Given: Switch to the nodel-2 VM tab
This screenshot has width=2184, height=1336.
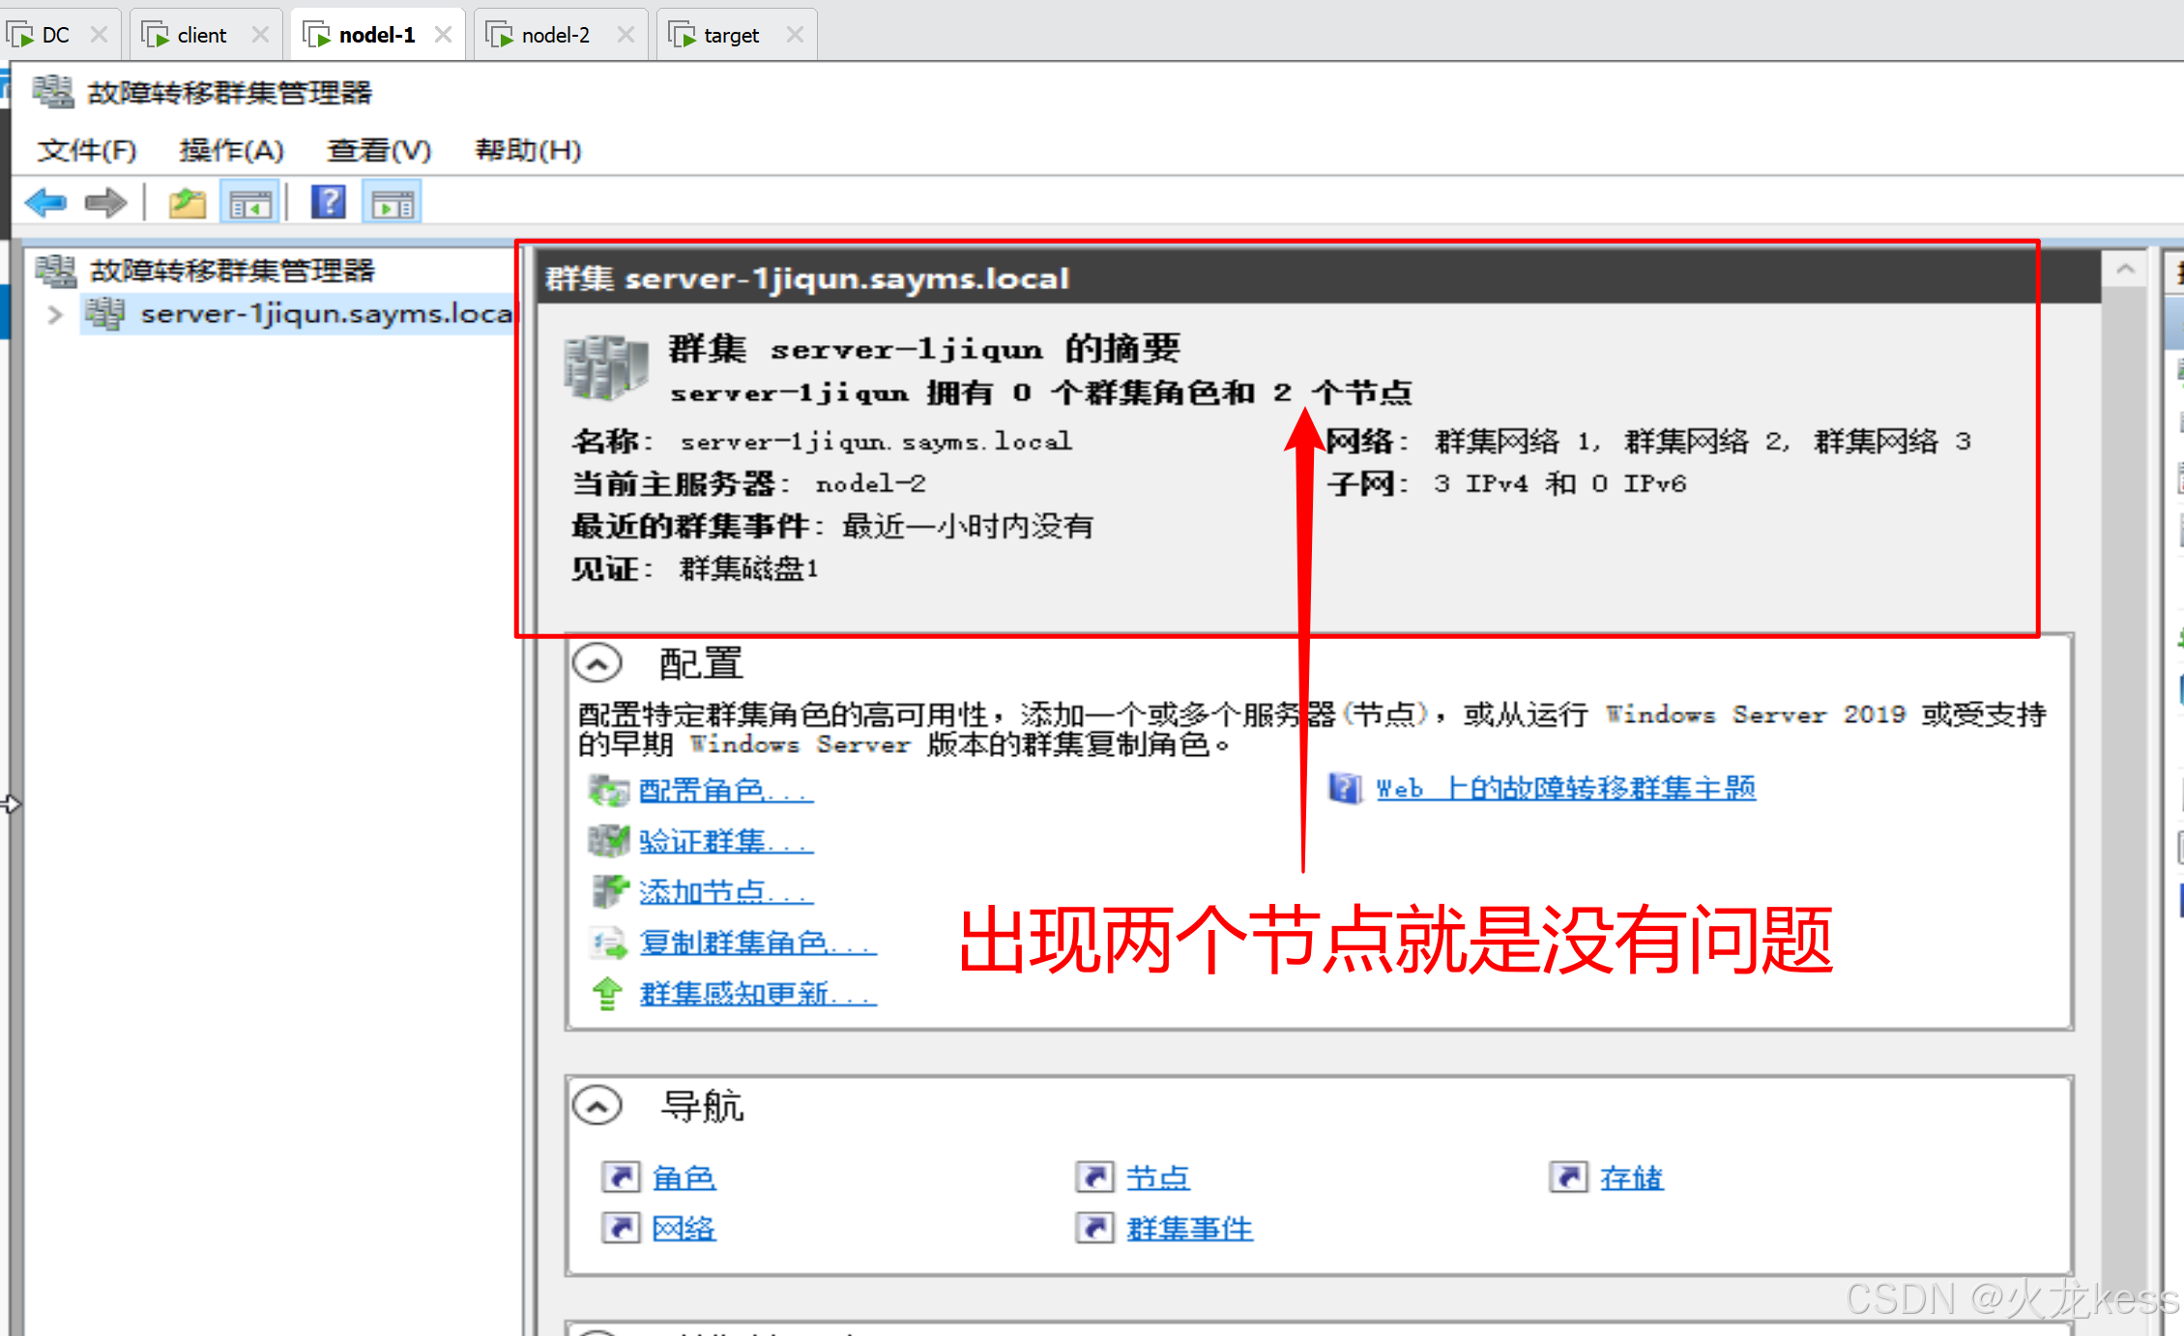Looking at the screenshot, I should pyautogui.click(x=555, y=36).
